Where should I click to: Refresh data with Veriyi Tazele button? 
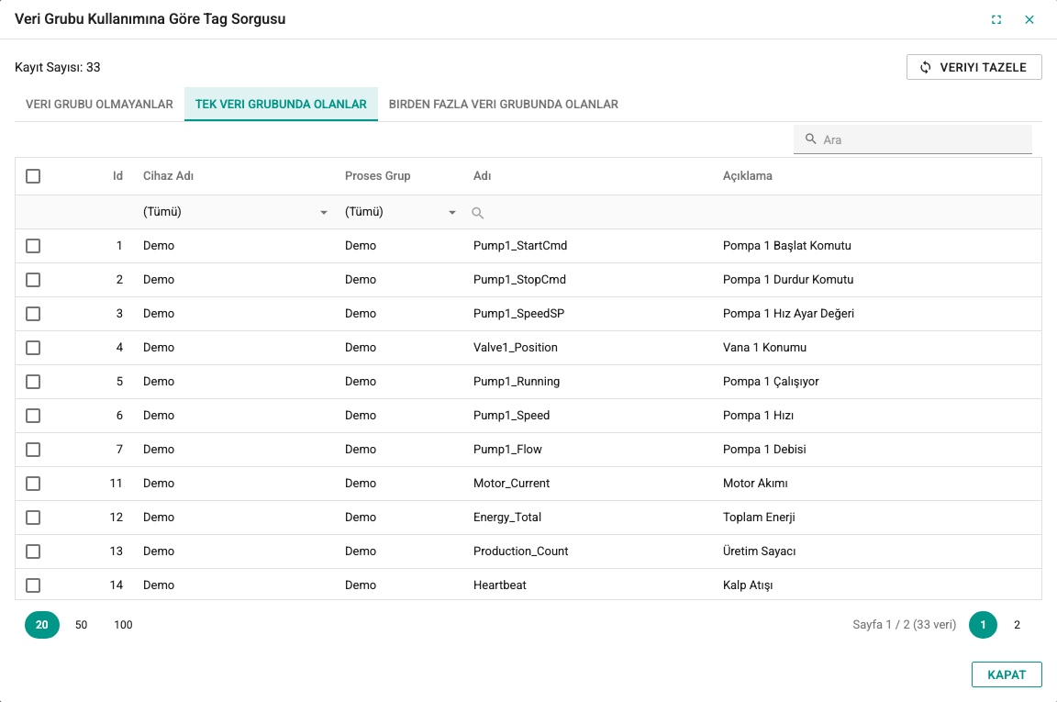(x=974, y=67)
